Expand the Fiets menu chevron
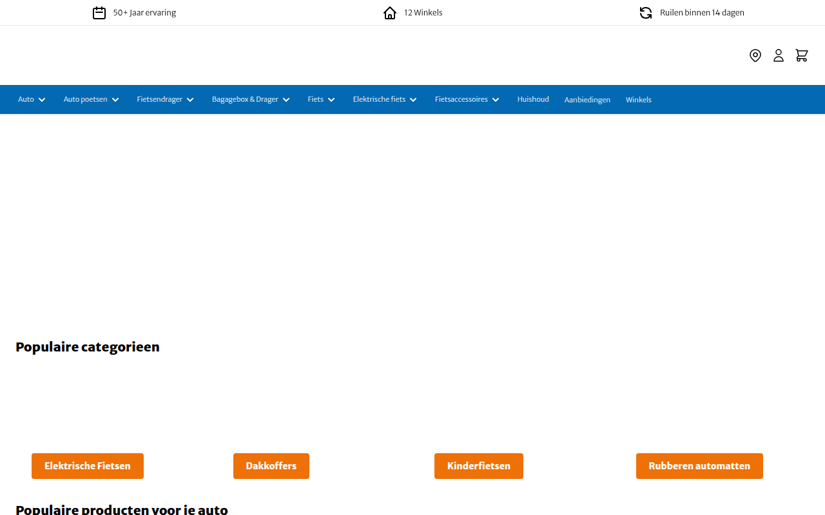This screenshot has height=515, width=825. click(331, 100)
